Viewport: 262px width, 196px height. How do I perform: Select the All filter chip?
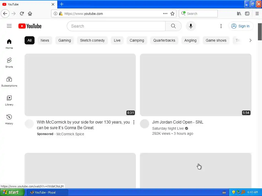point(29,40)
